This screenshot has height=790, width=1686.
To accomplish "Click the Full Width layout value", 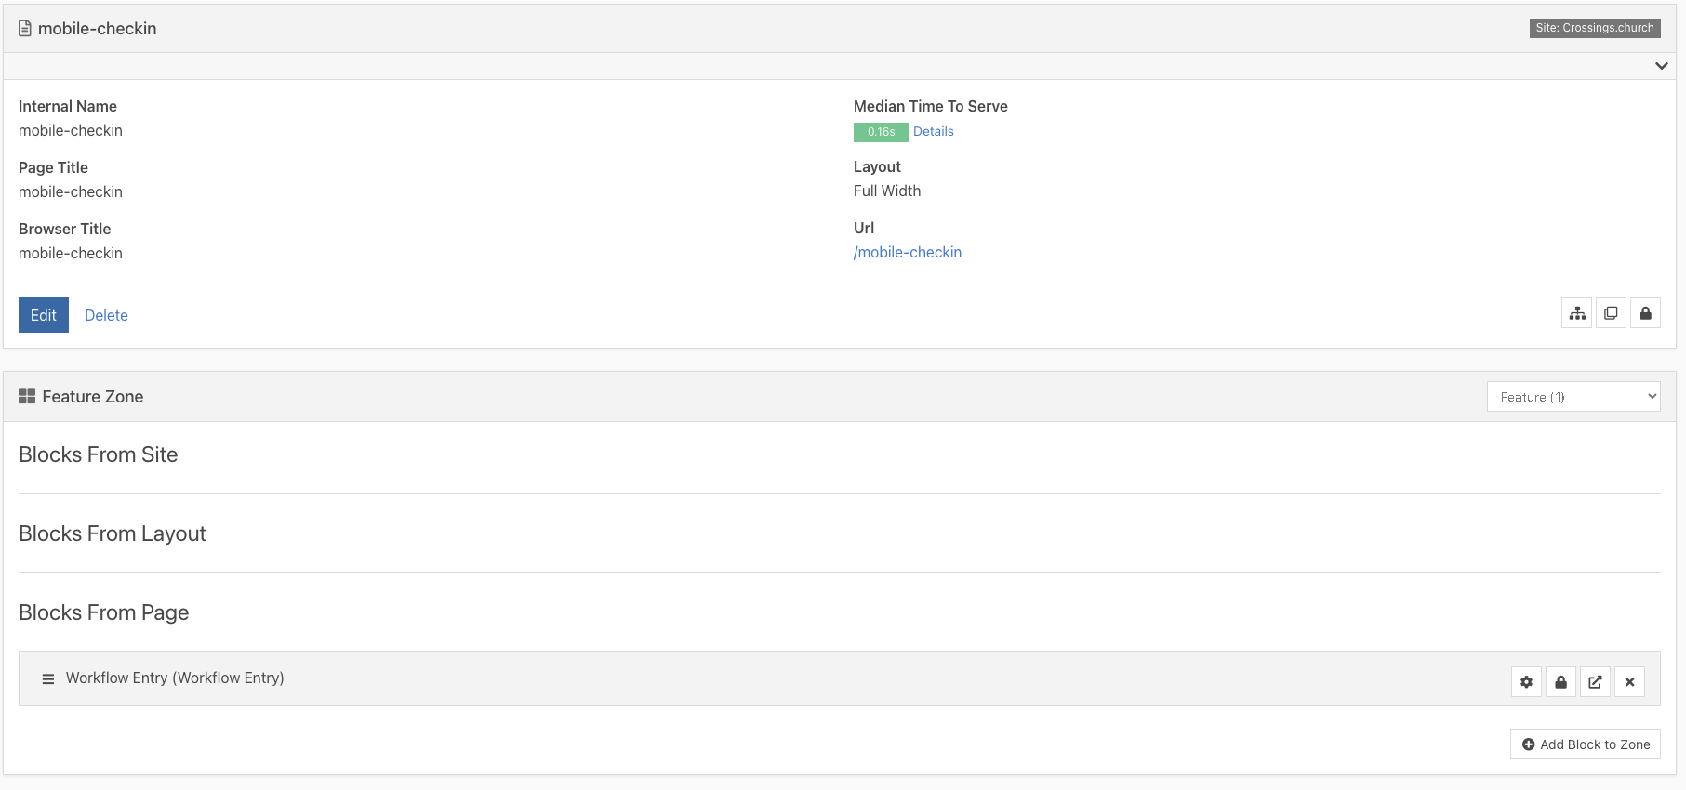I will 887,191.
